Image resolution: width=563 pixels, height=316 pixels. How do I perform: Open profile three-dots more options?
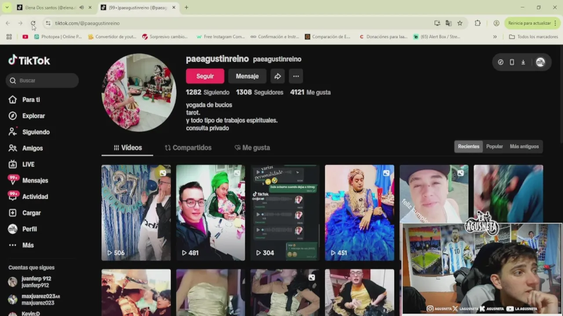click(296, 76)
